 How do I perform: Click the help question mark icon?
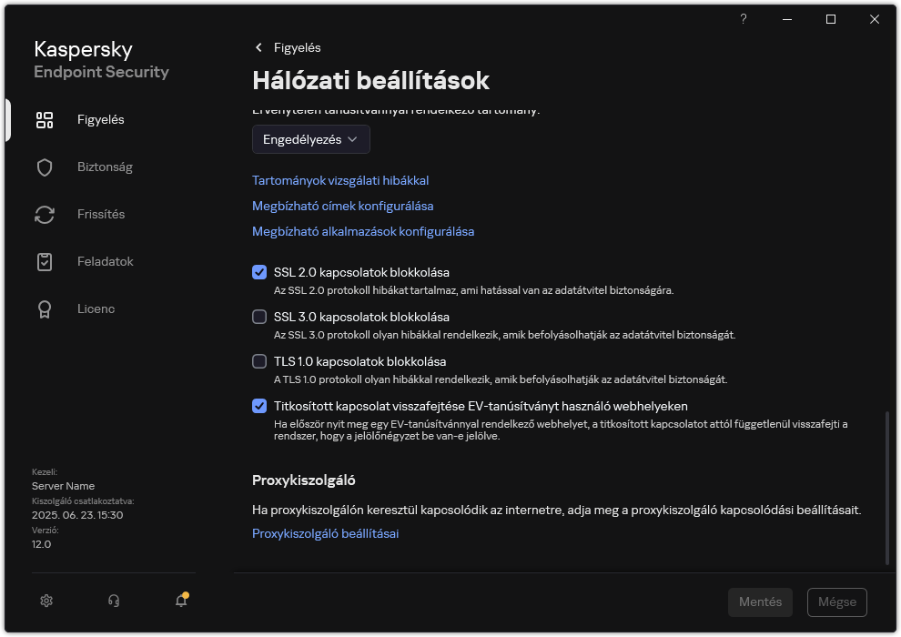743,18
